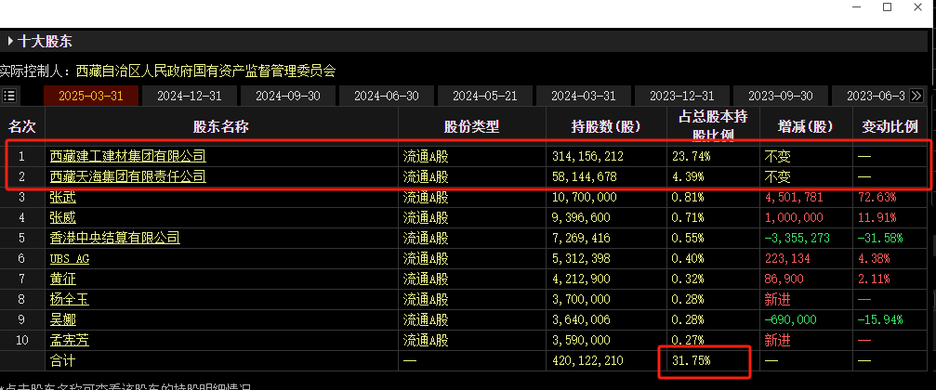
Task: Click the -31.58% change ratio
Action: 880,238
